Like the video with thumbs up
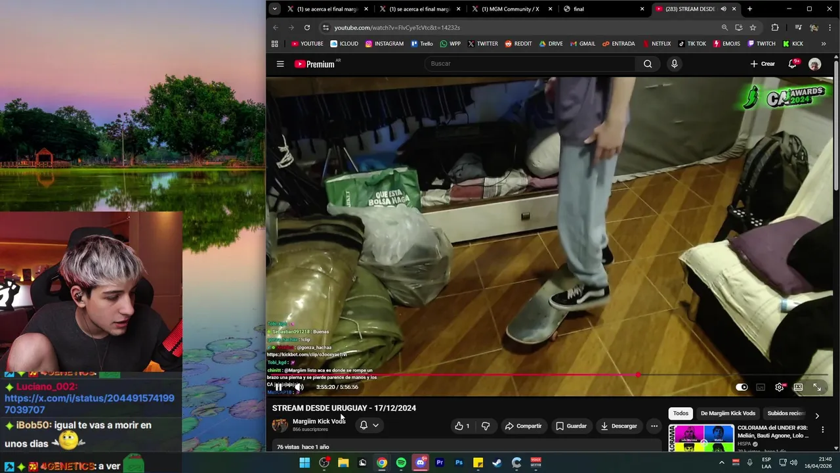Viewport: 840px width, 473px height. (462, 426)
